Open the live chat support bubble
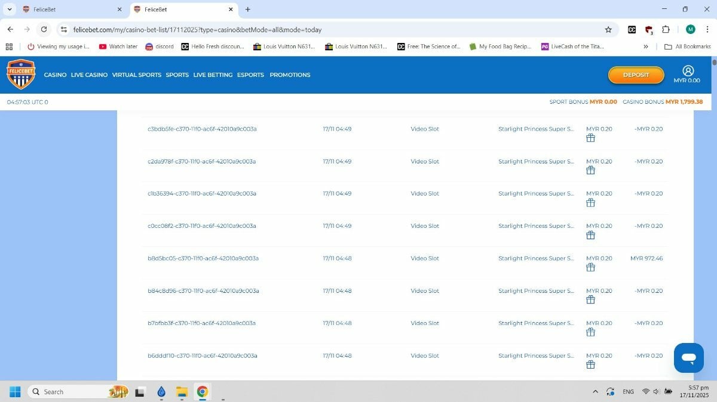 (688, 358)
